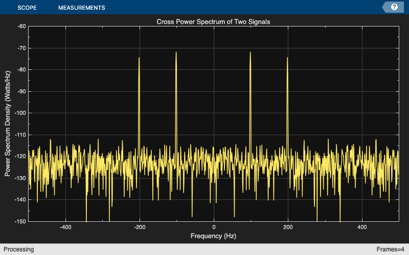The height and width of the screenshot is (255, 409).
Task: Click the 'Frequency (Hz)' axis label
Action: pos(213,236)
